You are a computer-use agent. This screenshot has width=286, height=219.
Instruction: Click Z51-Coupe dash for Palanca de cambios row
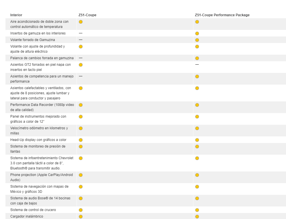point(81,58)
